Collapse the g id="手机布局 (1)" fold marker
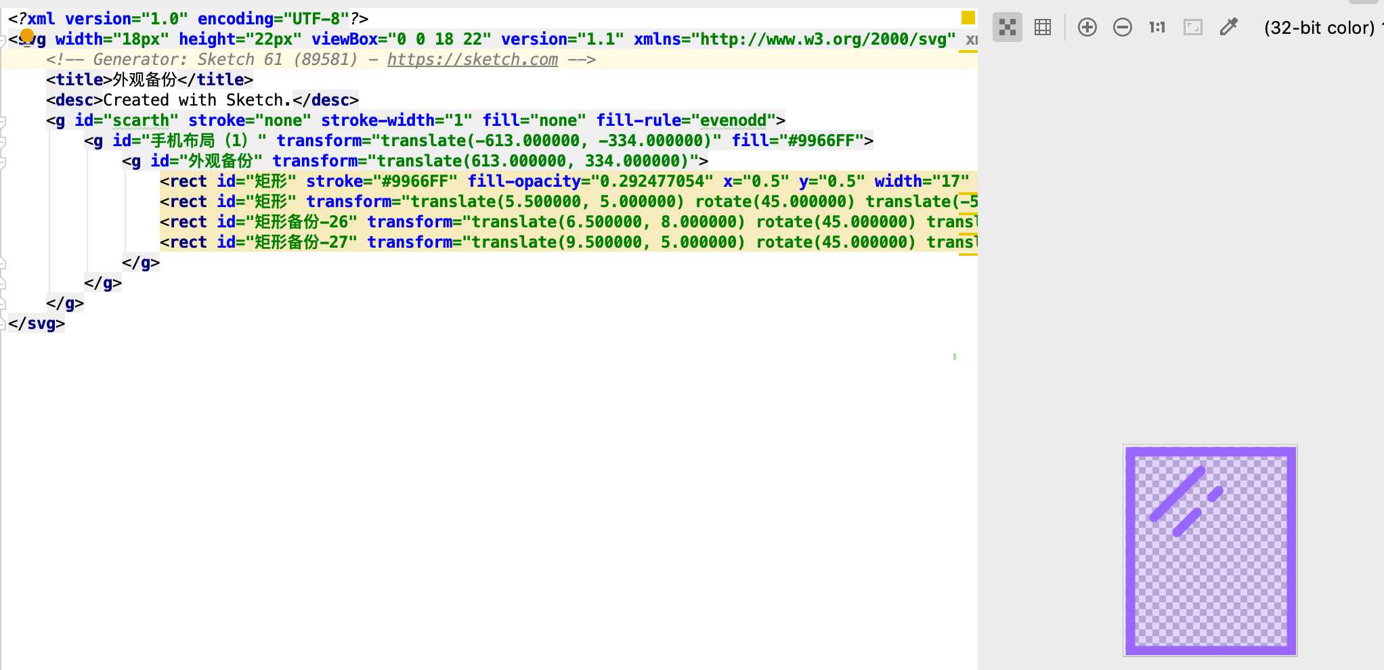 pos(3,142)
